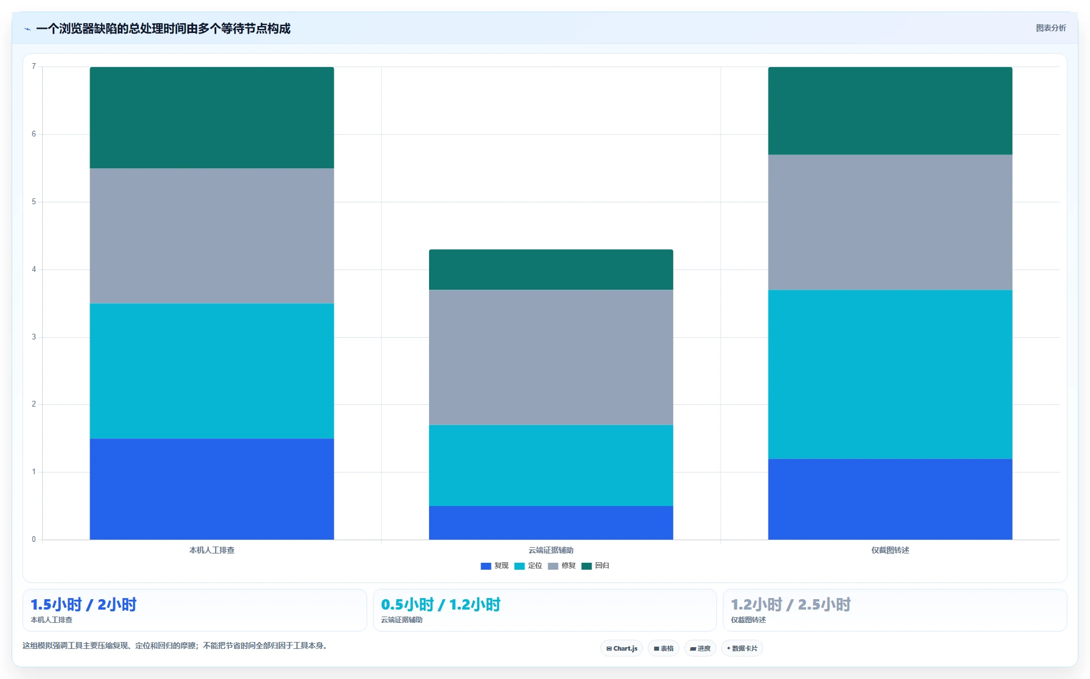Image resolution: width=1090 pixels, height=679 pixels.
Task: Click the 复现 segment of the 仅截图转述 bar
Action: tap(890, 499)
